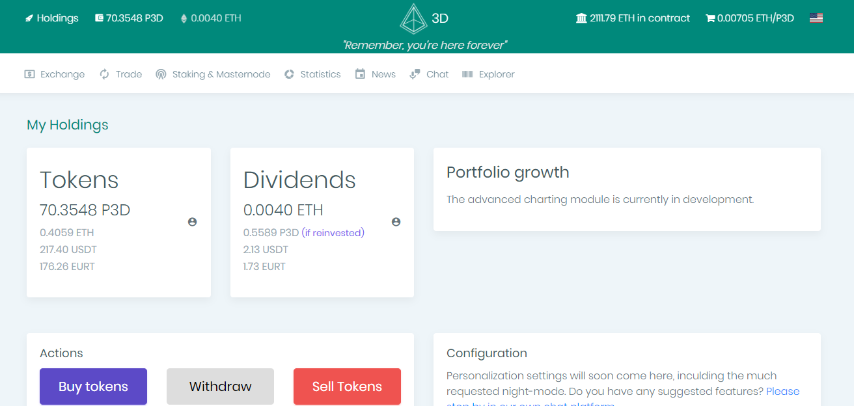Click the shopping cart price icon
Viewport: 854px width, 406px height.
710,18
